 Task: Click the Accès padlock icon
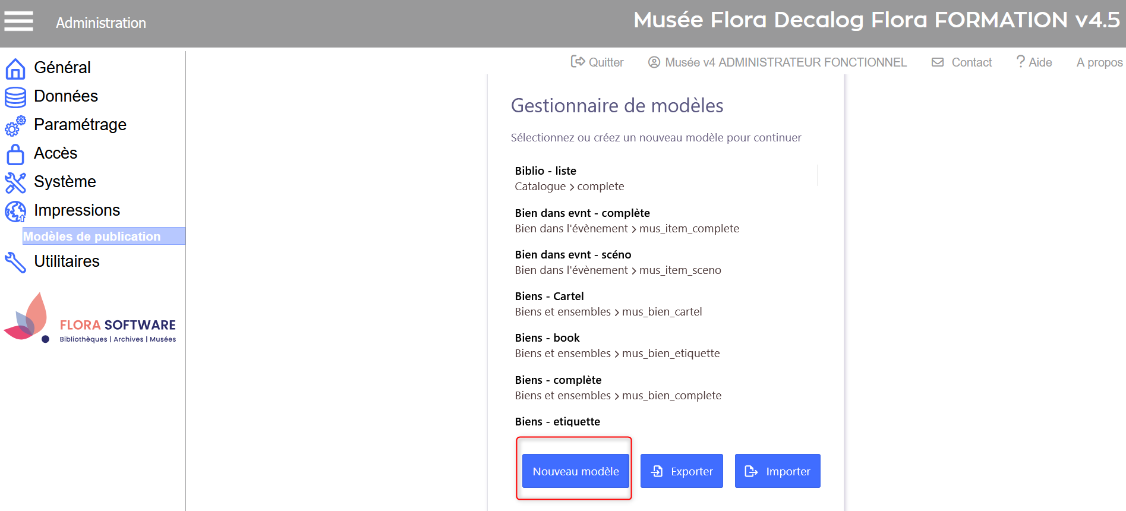(x=15, y=154)
